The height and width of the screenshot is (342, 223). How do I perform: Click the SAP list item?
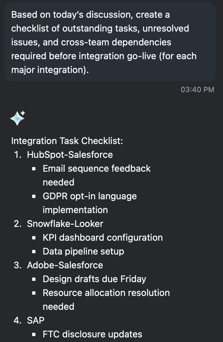[x=36, y=320]
